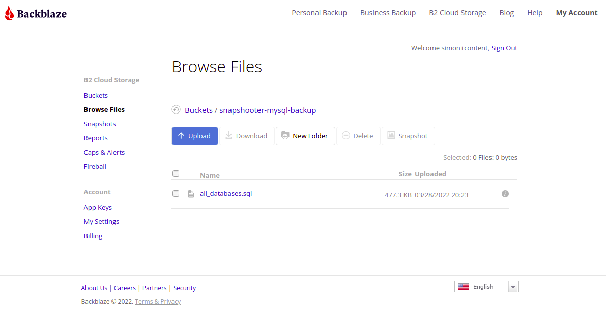The height and width of the screenshot is (311, 606).
Task: Click snapshooter-mysql-backup breadcrumb link
Action: click(x=268, y=110)
